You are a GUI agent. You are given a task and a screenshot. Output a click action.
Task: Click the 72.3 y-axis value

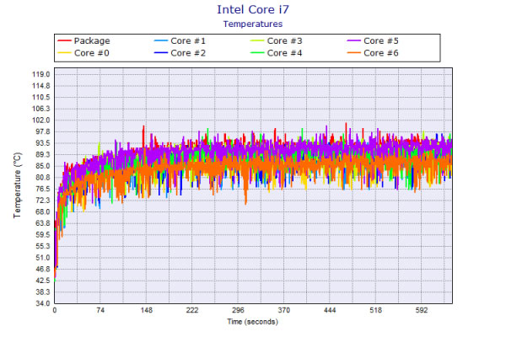pyautogui.click(x=41, y=201)
